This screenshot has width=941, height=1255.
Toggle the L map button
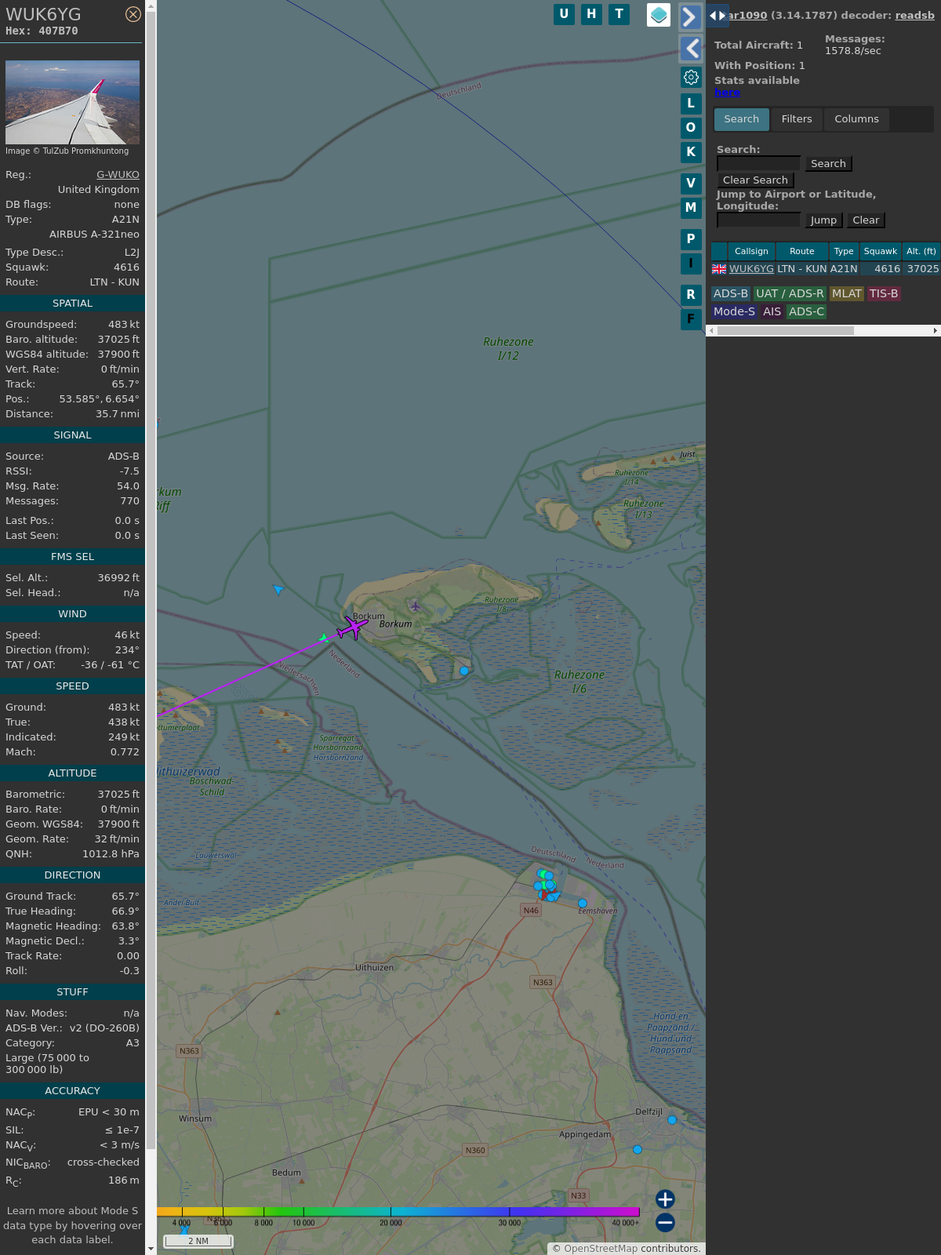(691, 103)
